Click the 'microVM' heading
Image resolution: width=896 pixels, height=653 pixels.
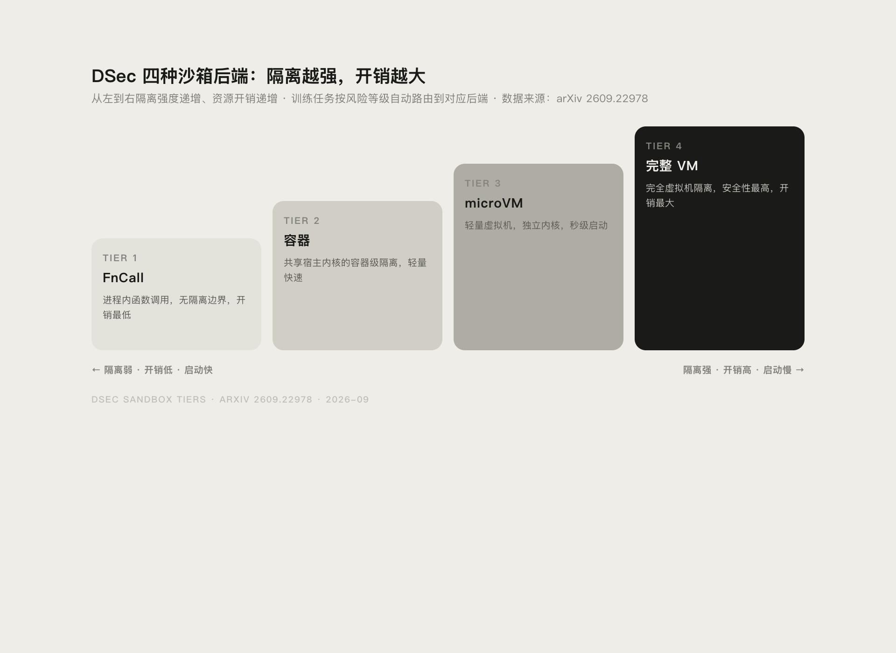tap(494, 203)
